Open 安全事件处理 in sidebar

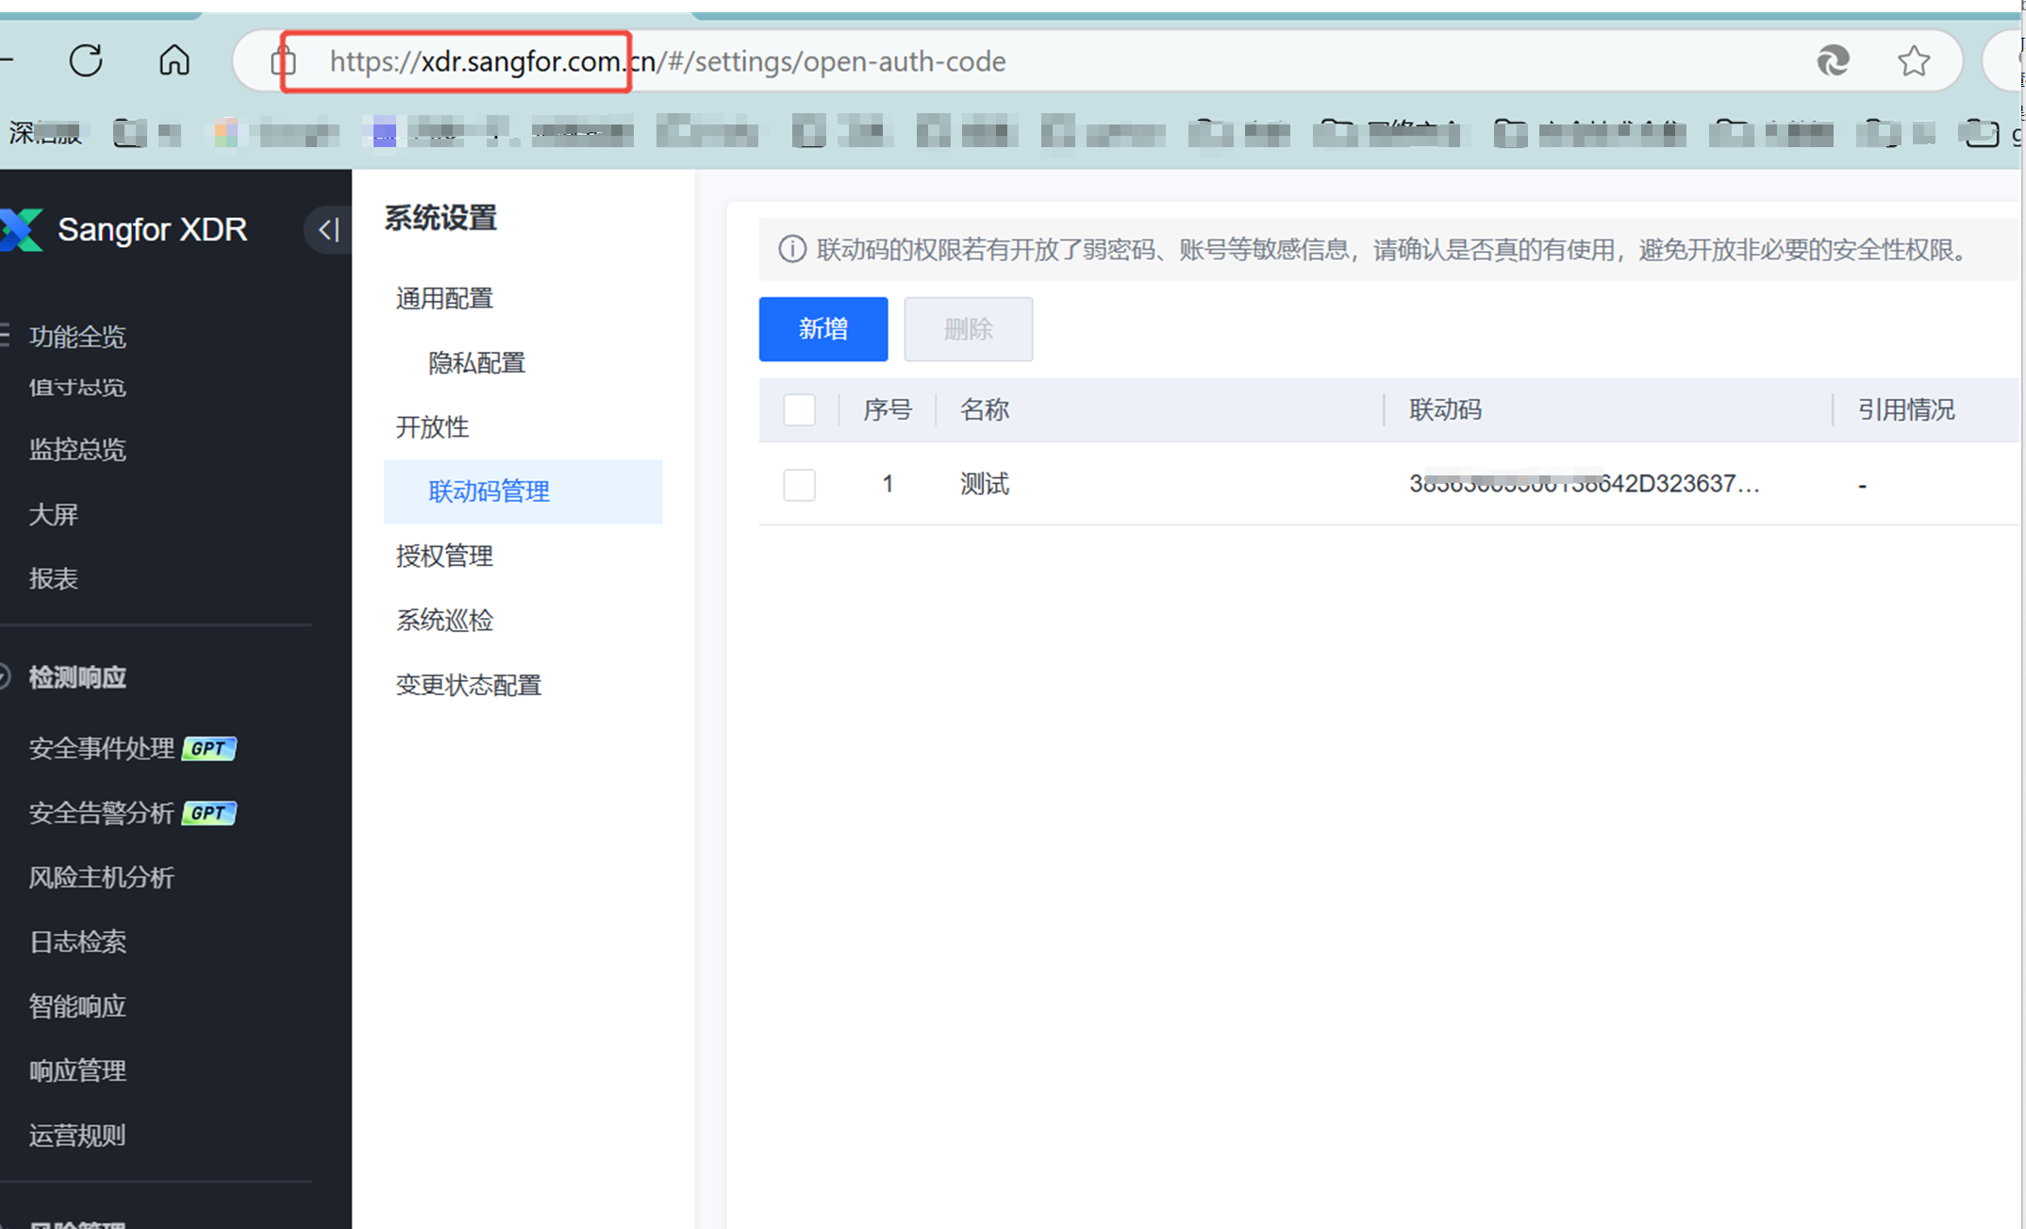coord(102,749)
